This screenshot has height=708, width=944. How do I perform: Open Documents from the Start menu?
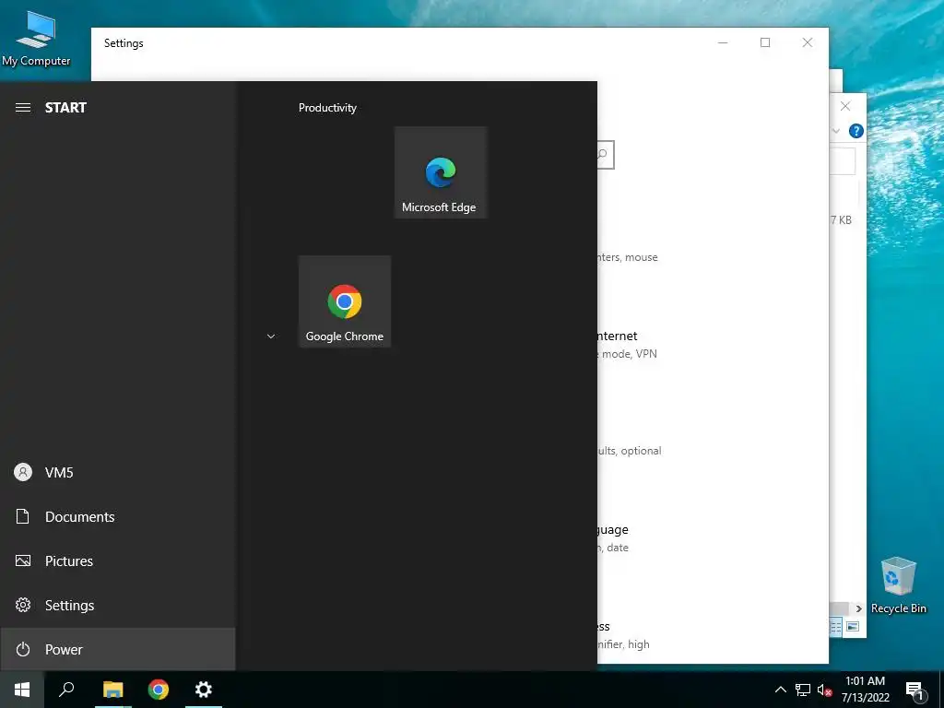pyautogui.click(x=118, y=516)
